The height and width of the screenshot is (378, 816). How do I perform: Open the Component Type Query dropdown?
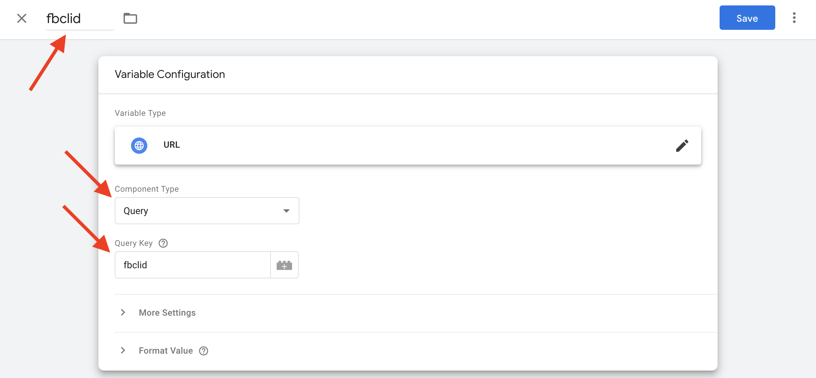pos(207,211)
